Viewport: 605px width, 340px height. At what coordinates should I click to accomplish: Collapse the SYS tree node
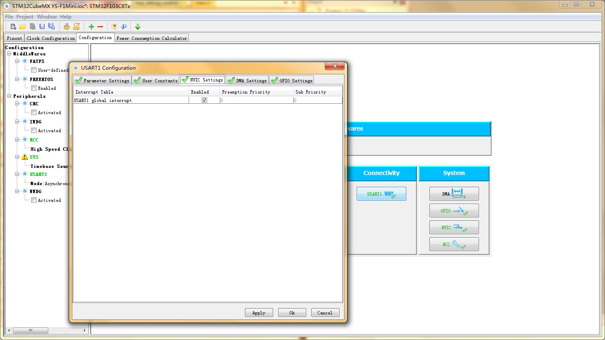click(x=18, y=157)
